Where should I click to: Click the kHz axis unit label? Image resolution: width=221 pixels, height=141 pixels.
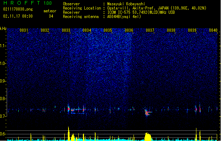pos(3,29)
